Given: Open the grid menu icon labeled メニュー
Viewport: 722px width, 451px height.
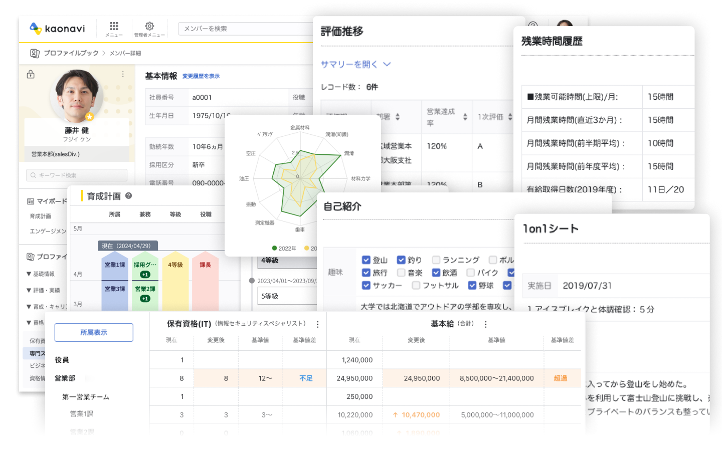Looking at the screenshot, I should pos(114,27).
